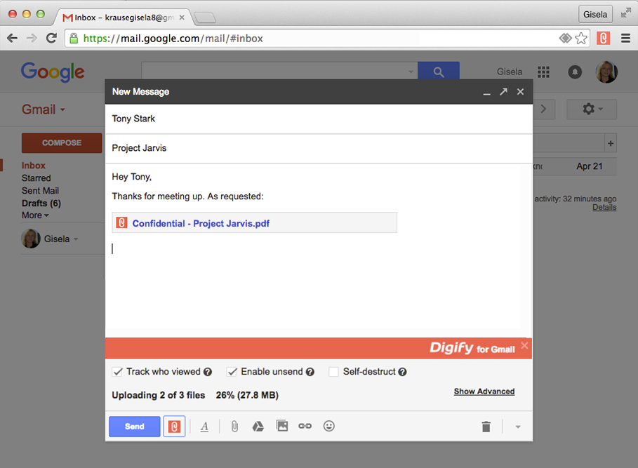The width and height of the screenshot is (638, 468).
Task: Open the Starred folder
Action: pos(36,178)
